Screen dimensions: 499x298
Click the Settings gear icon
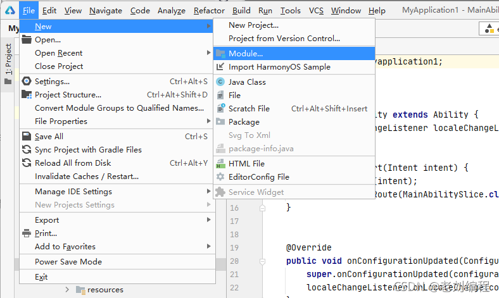tap(27, 81)
